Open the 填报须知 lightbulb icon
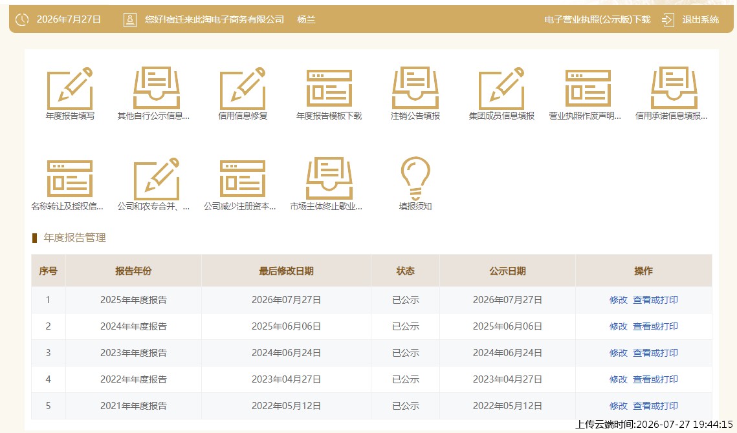Screen dimensions: 737x433 415,178
